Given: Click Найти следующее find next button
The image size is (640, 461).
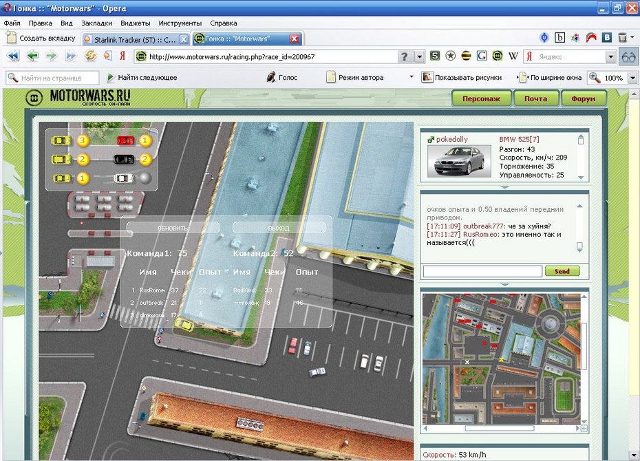Looking at the screenshot, I should [x=142, y=77].
